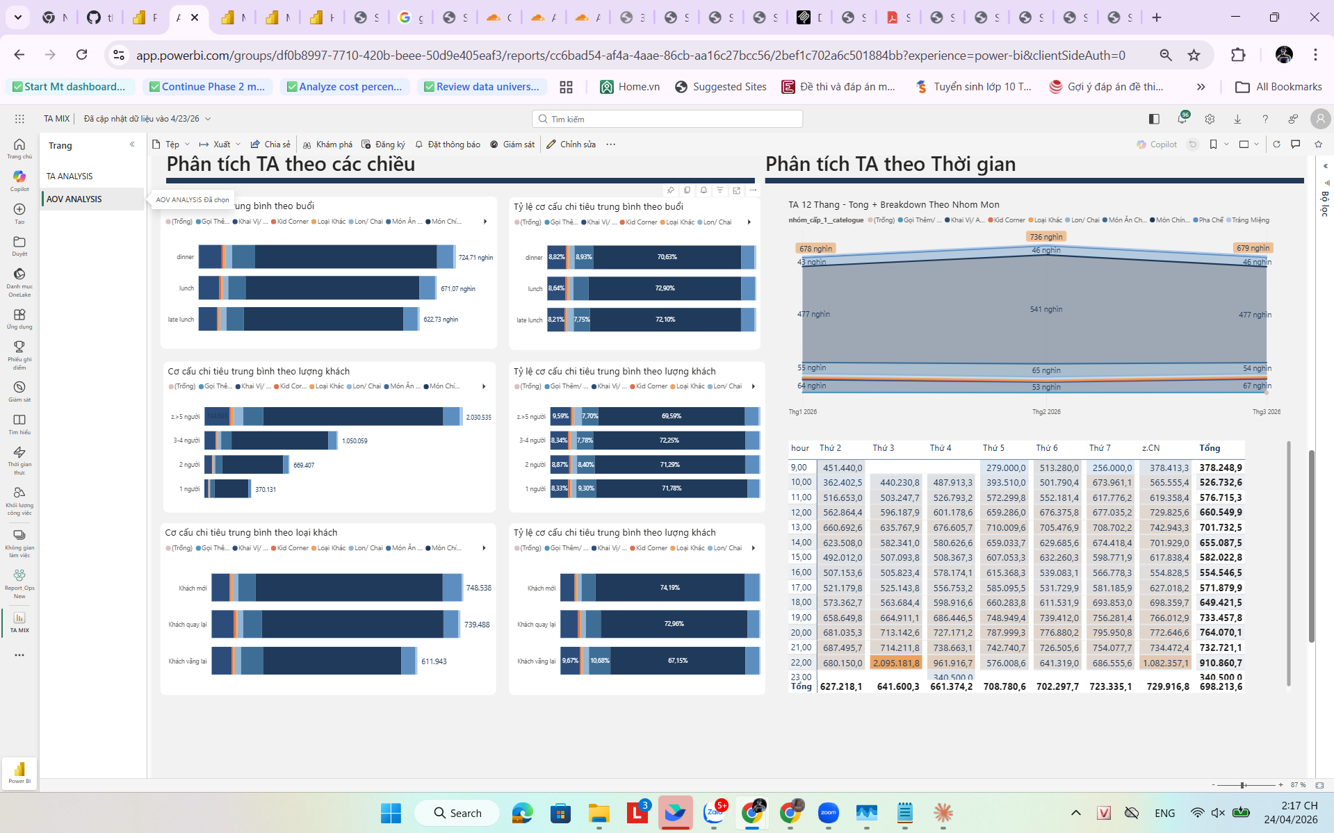This screenshot has width=1334, height=833.
Task: Open comments using the speech bubble icon
Action: click(x=1296, y=144)
